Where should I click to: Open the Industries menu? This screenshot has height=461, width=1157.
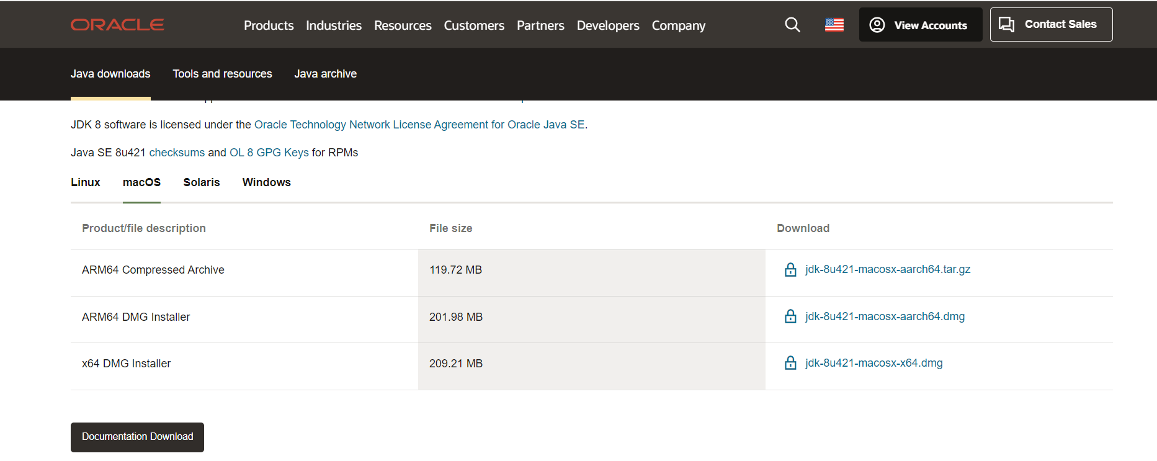tap(334, 25)
